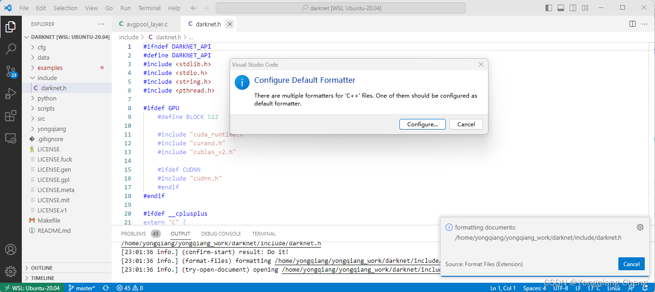This screenshot has height=292, width=655.
Task: Open the Remote Explorer view
Action: pyautogui.click(x=11, y=138)
